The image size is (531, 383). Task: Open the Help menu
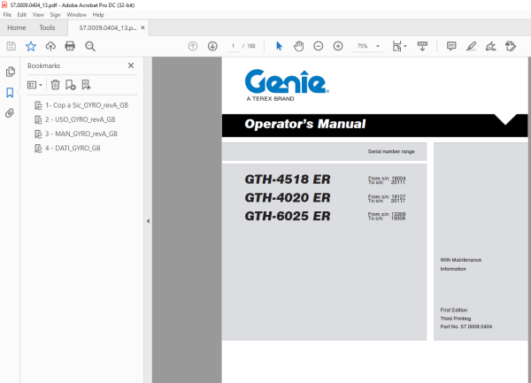click(98, 14)
